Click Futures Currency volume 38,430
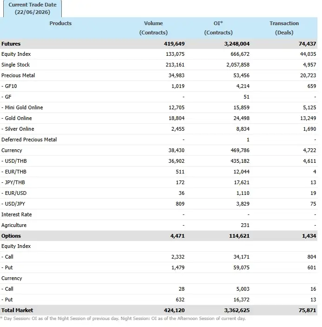Image resolution: width=322 pixels, height=327 pixels. tap(177, 150)
